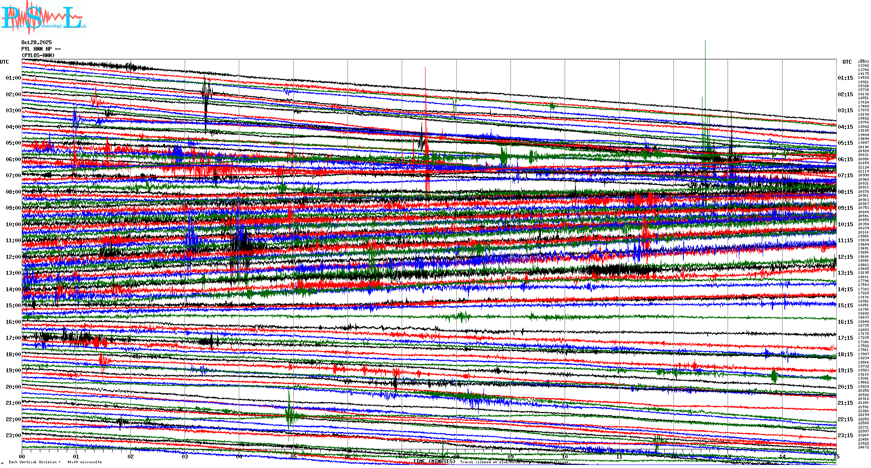This screenshot has height=468, width=871.
Task: Click minute mark 03 on bottom axis
Action: click(185, 456)
